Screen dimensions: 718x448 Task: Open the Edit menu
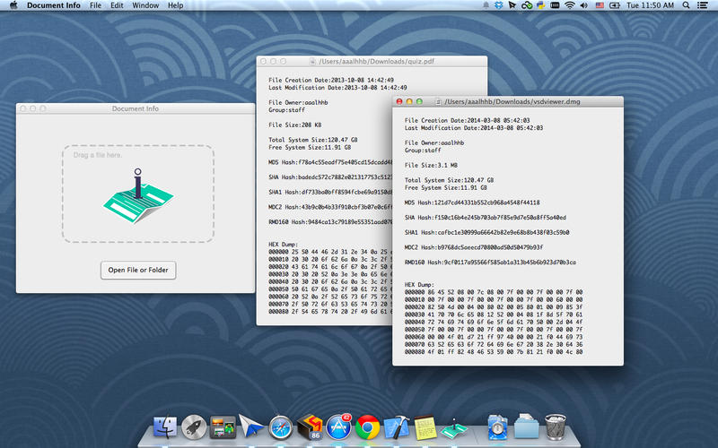pyautogui.click(x=117, y=5)
